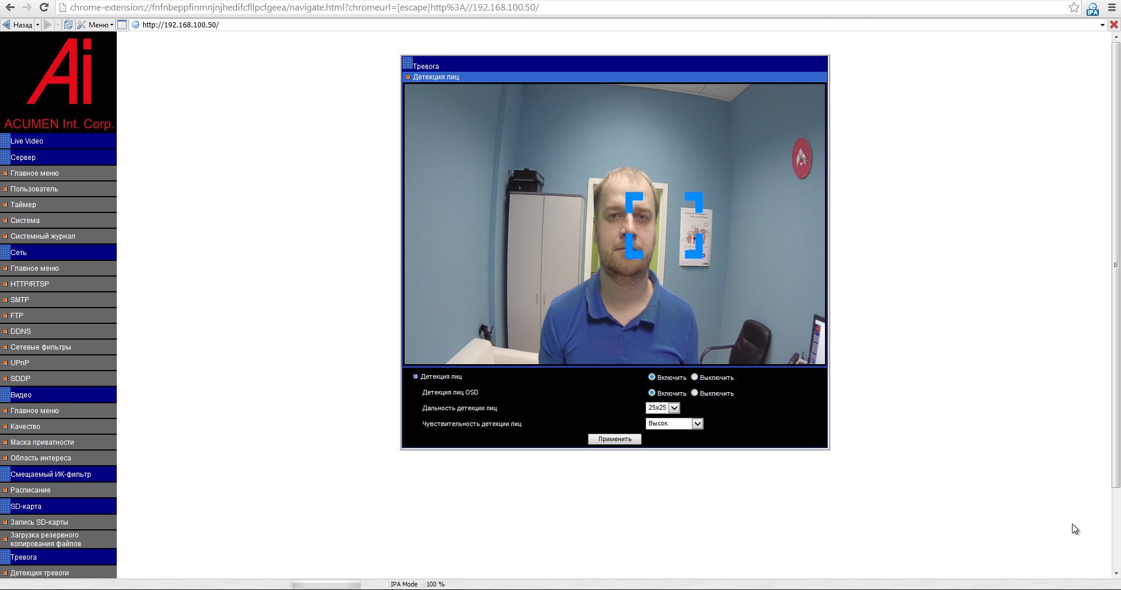This screenshot has height=590, width=1121.
Task: Open Загрузка резервного копирования файлов
Action: 58,539
